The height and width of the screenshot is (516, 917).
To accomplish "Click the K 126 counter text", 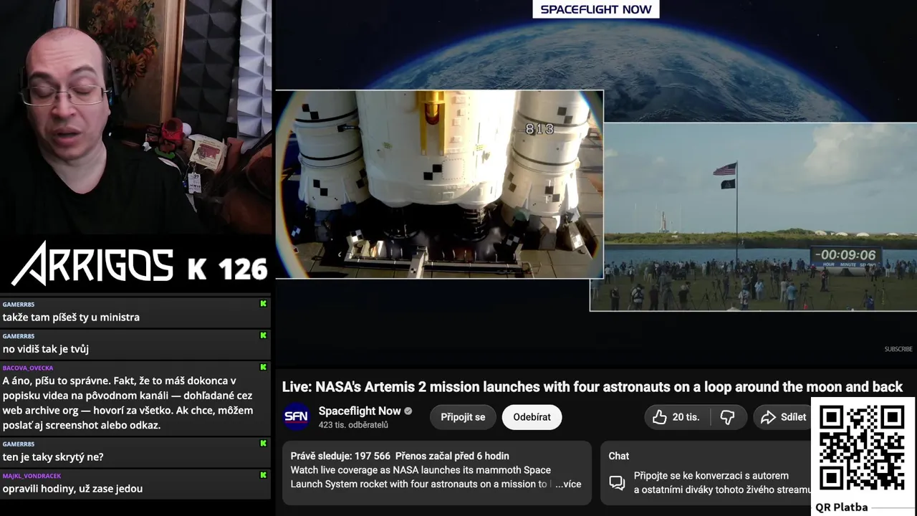I will click(228, 269).
